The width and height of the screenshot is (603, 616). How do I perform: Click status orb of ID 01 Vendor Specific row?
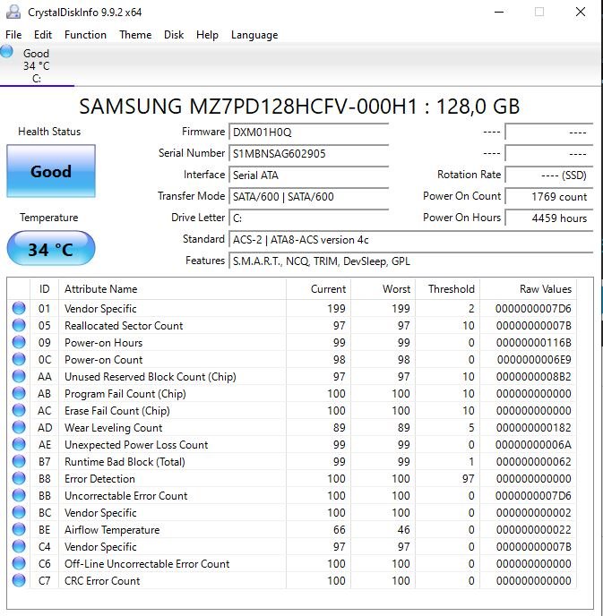(19, 308)
